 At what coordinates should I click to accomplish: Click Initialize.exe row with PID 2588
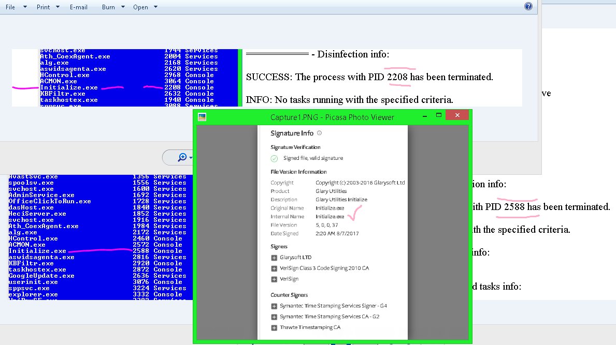point(95,251)
